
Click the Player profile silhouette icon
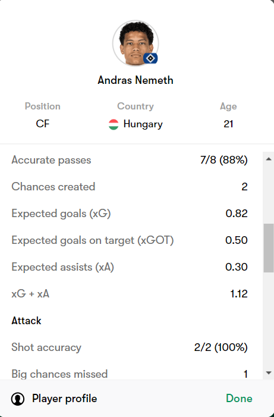(18, 399)
